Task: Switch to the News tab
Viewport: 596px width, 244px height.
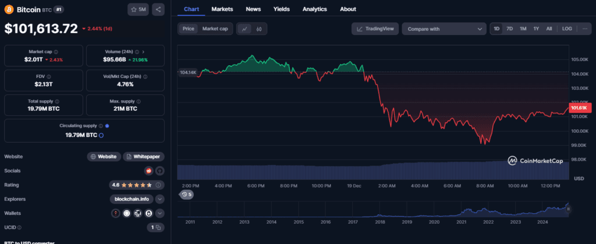Action: tap(253, 9)
